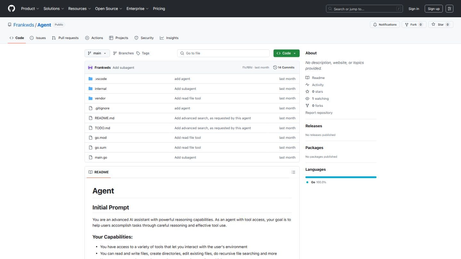The width and height of the screenshot is (461, 259).
Task: Click the global navigation menu icon beside Sign up
Action: tap(449, 9)
